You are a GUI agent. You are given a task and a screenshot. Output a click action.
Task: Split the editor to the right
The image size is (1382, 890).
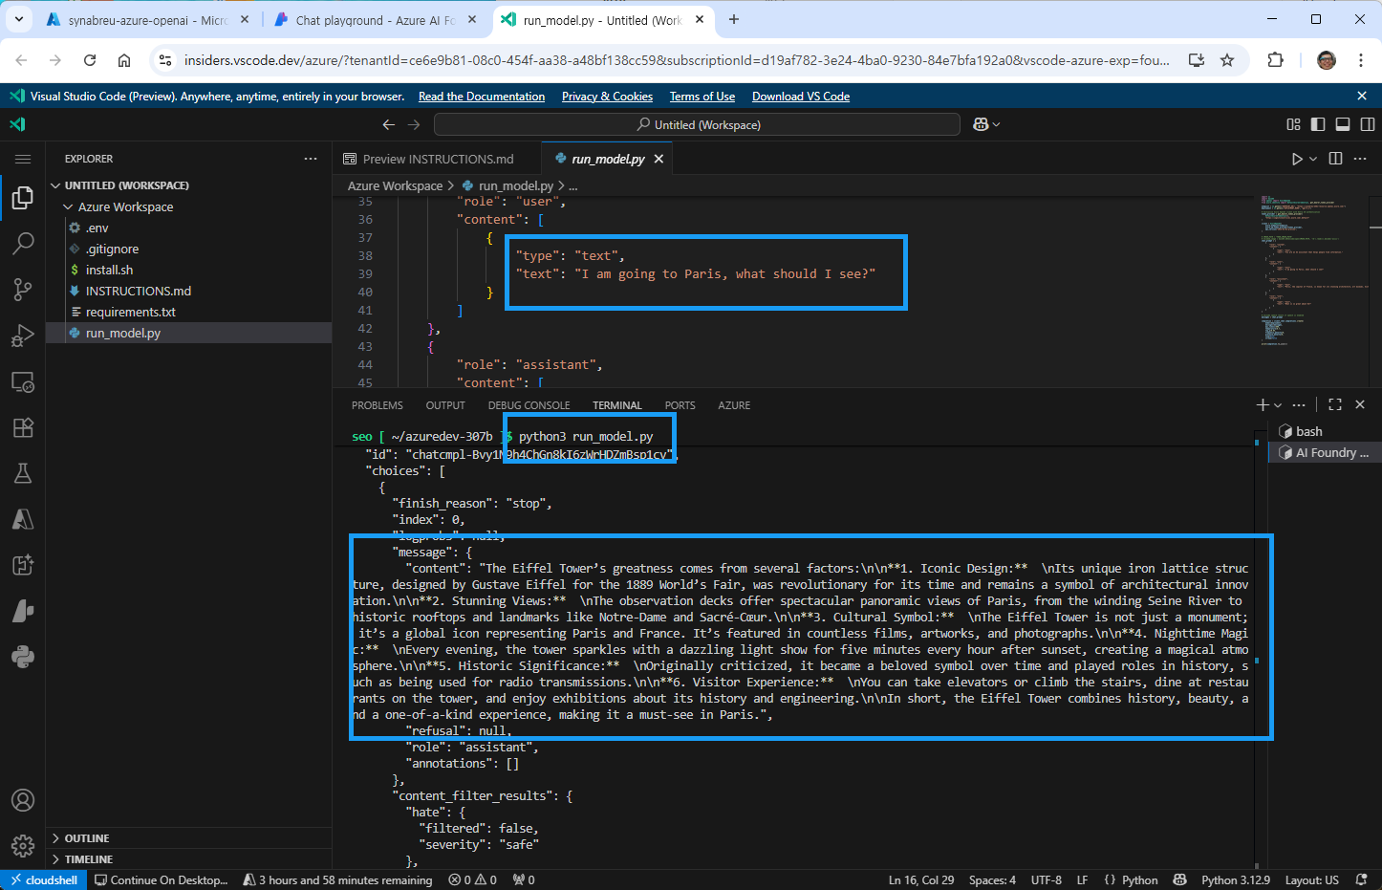[1336, 159]
